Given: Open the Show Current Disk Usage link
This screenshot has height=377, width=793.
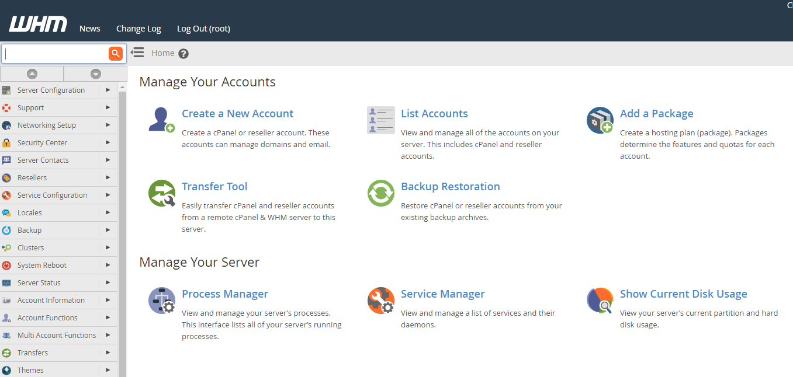Looking at the screenshot, I should coord(684,294).
